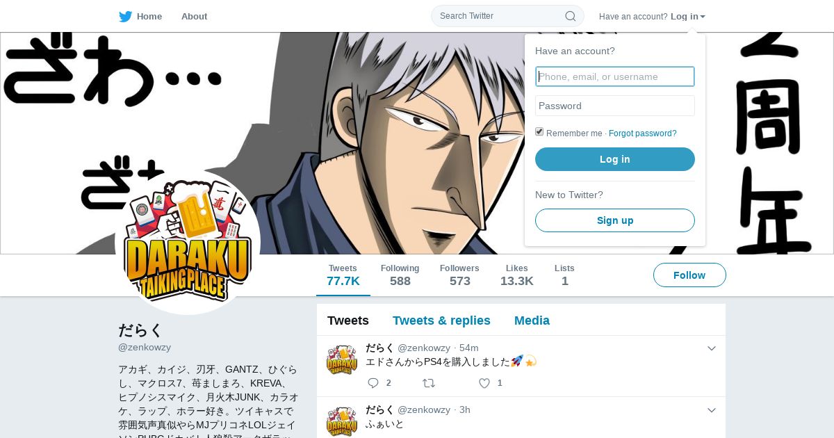Image resolution: width=834 pixels, height=438 pixels.
Task: Click the blue Log in button
Action: pyautogui.click(x=615, y=159)
